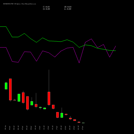Click the tall red candlestick for 01 Jul
134x134 pixels.
(x=10, y=89)
